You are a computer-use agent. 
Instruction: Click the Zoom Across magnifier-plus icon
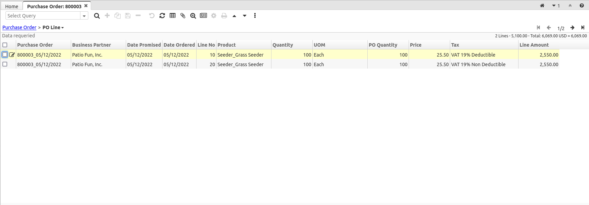[x=193, y=16]
